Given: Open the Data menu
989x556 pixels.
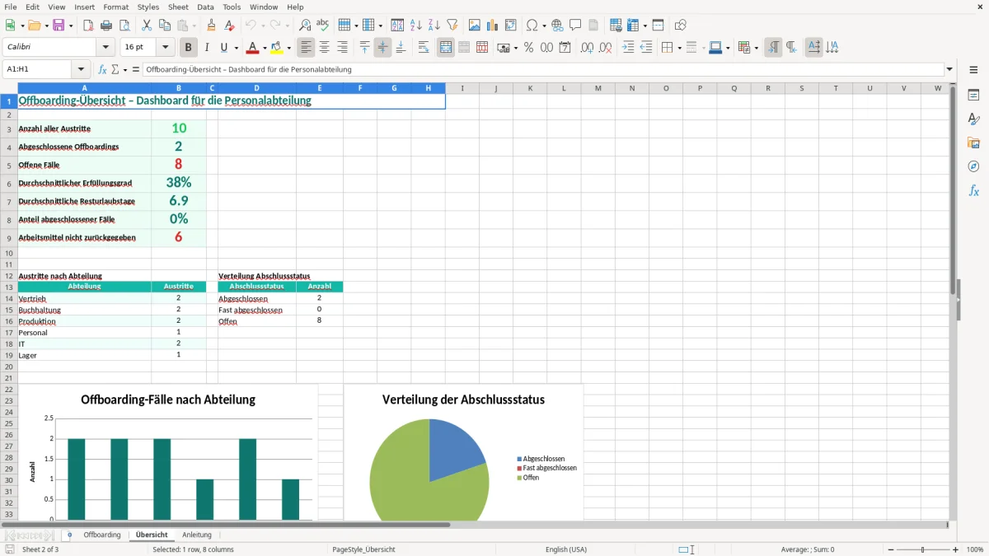Looking at the screenshot, I should [205, 7].
